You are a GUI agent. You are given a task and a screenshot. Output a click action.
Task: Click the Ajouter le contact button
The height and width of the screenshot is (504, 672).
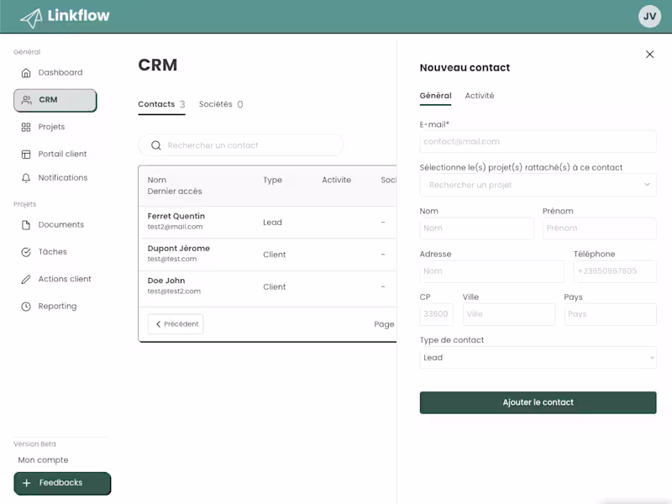coord(538,402)
